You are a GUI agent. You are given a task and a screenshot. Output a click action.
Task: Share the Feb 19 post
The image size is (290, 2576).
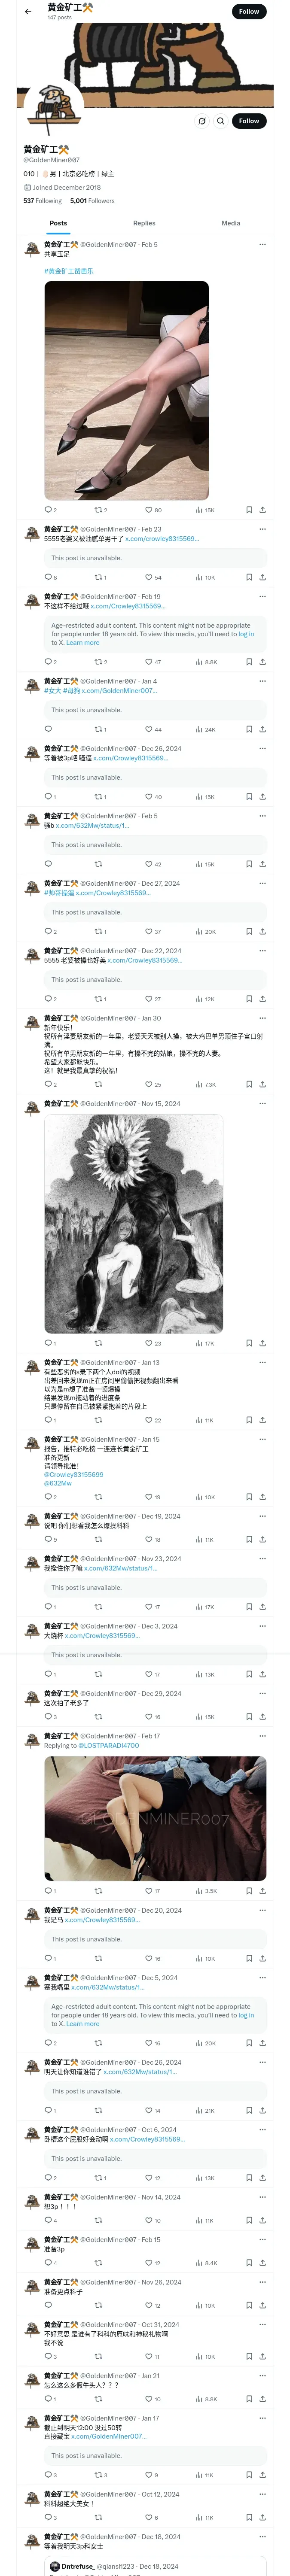pyautogui.click(x=263, y=662)
